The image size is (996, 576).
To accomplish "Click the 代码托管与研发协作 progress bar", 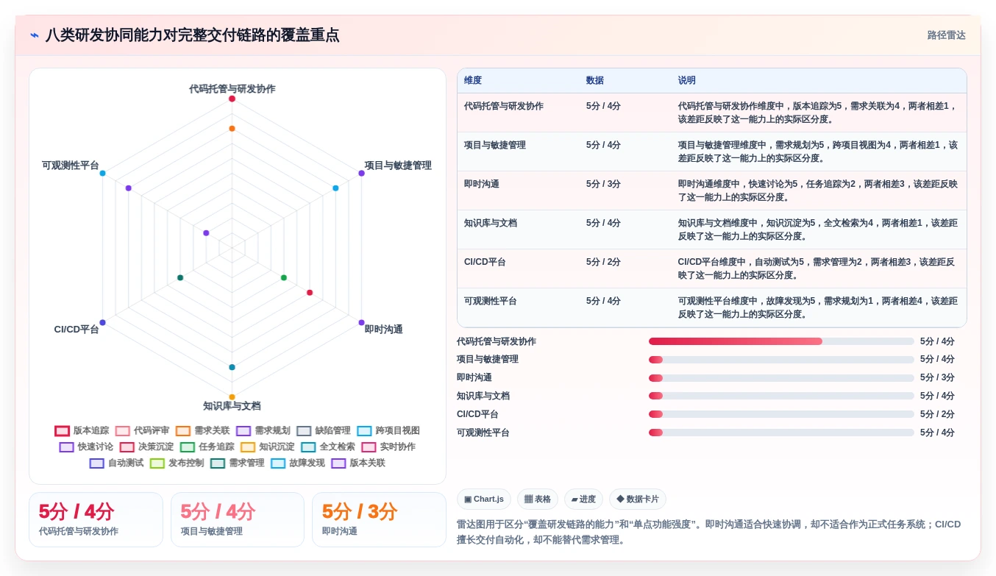I will (781, 341).
